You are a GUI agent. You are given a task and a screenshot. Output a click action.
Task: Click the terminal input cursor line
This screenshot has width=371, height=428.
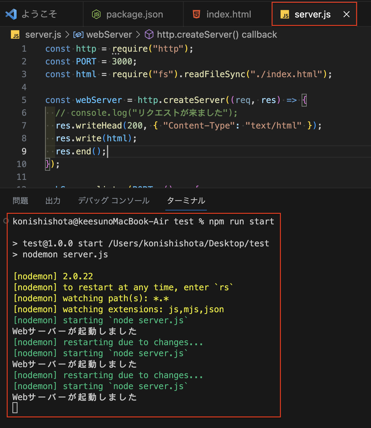point(15,408)
